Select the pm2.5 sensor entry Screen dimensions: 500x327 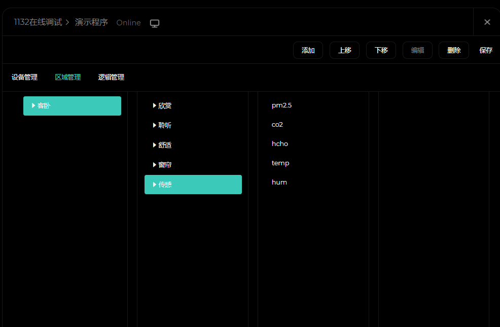[281, 105]
